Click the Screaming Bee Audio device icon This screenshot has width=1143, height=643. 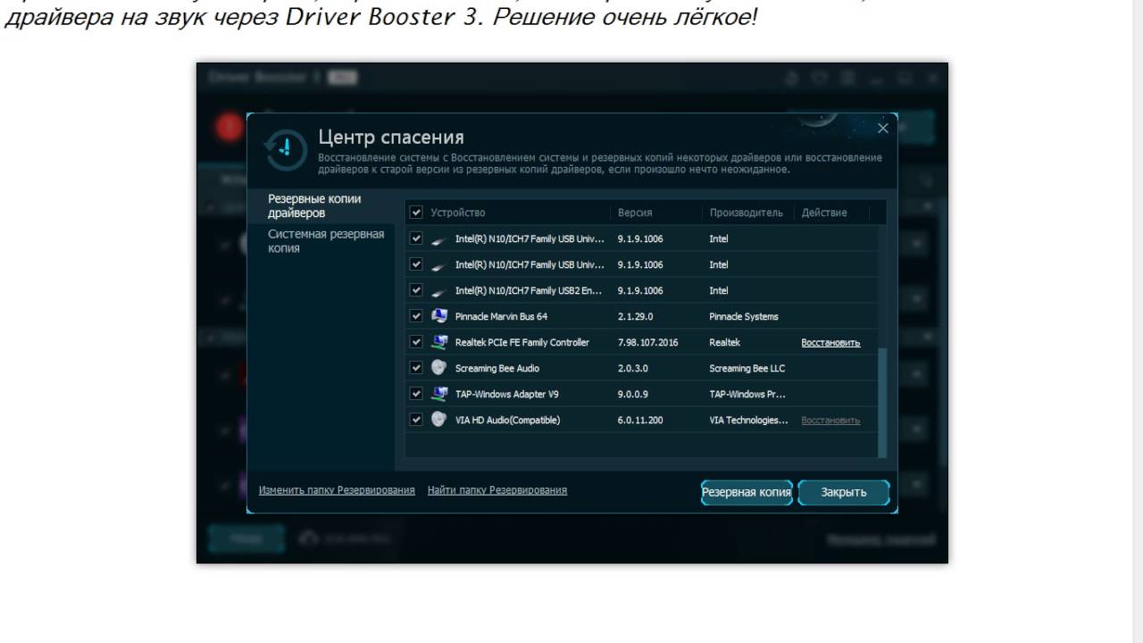438,367
